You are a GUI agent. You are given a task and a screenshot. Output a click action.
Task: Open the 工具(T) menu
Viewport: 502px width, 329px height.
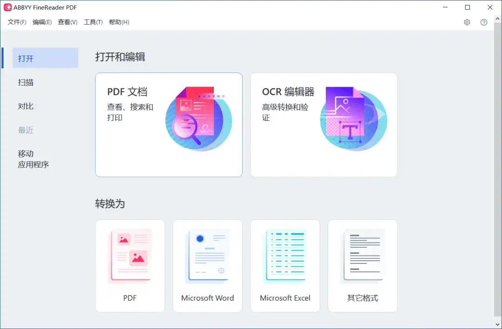click(93, 22)
